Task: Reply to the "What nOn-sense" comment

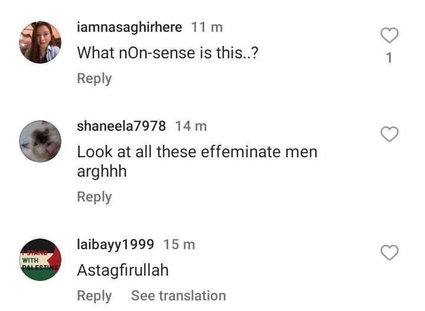Action: click(x=94, y=78)
